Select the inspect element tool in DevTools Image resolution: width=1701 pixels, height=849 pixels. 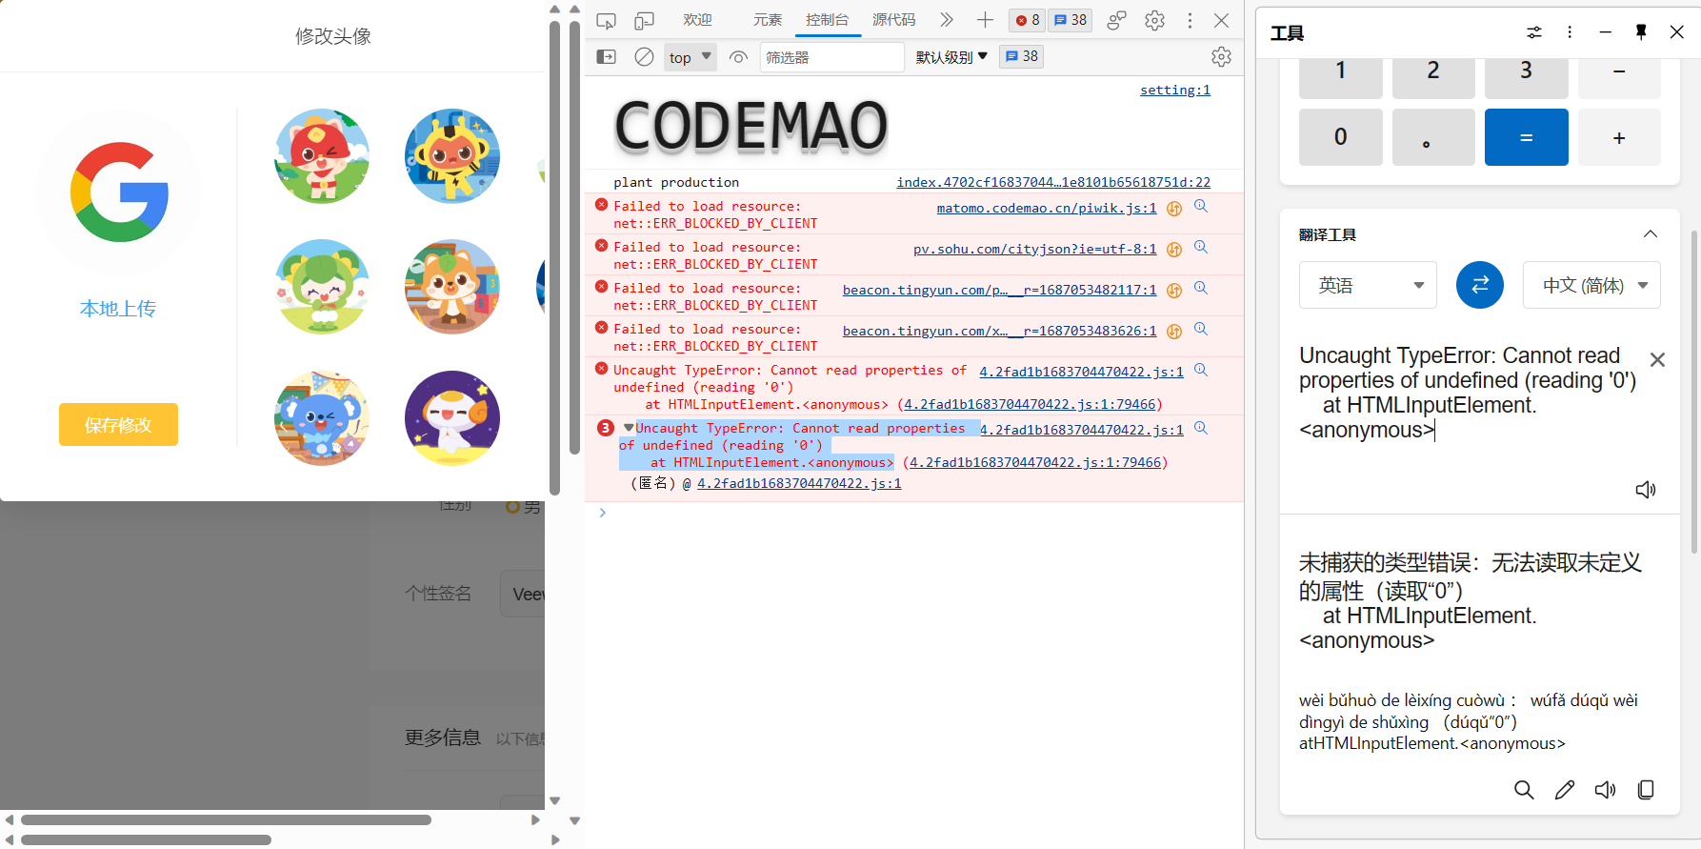tap(606, 20)
